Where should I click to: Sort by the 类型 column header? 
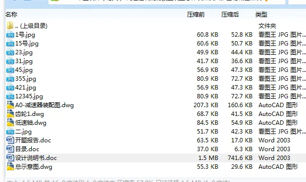click(261, 15)
